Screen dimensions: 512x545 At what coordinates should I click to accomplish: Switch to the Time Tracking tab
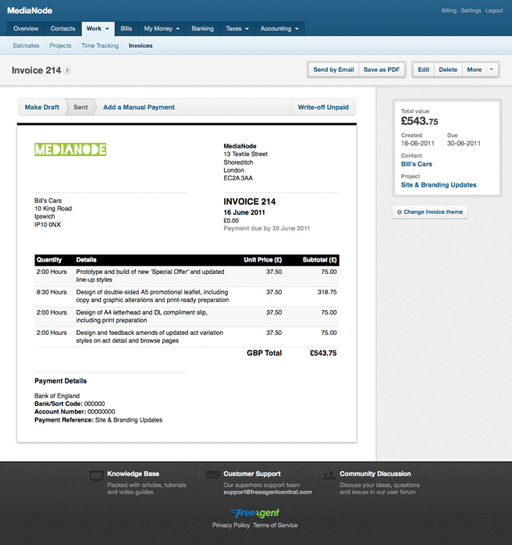[100, 46]
